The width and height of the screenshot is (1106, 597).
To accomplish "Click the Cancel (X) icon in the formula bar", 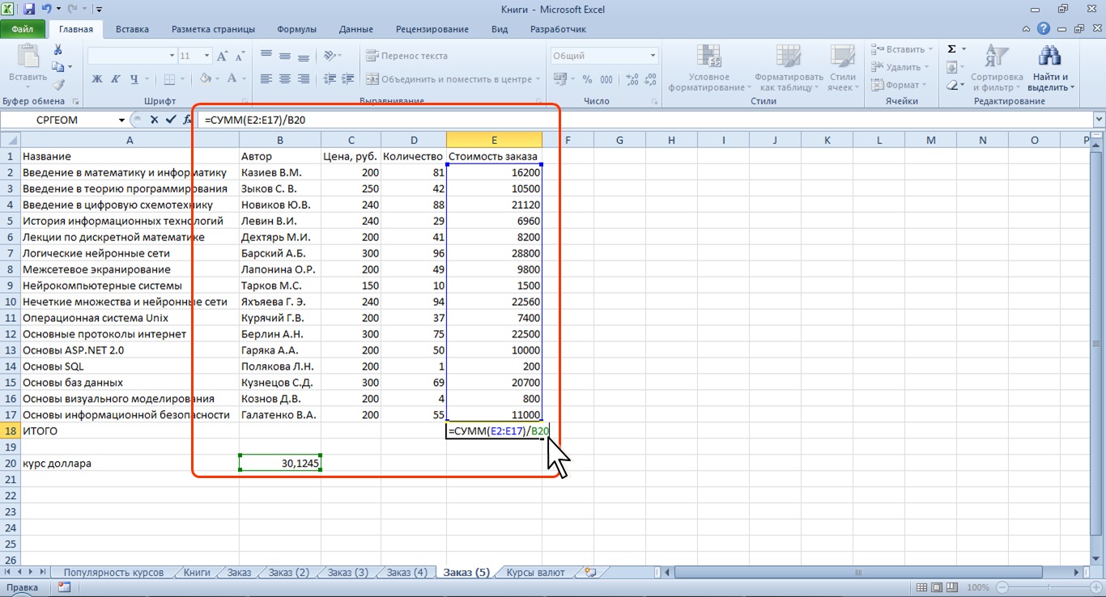I will (x=154, y=120).
